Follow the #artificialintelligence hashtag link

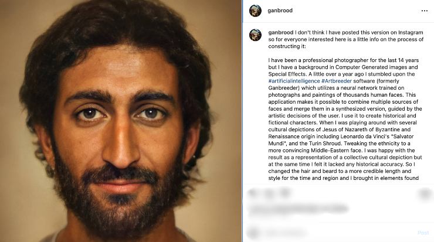click(294, 81)
